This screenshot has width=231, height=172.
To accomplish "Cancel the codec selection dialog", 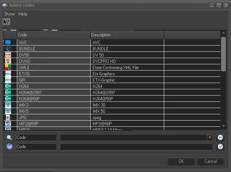I will 210,161.
